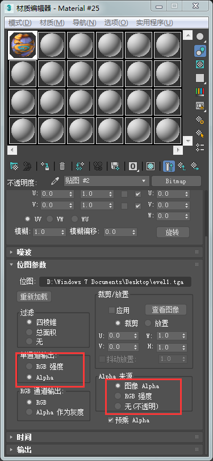Click the evel1.tga bitmap path button

click(115, 281)
